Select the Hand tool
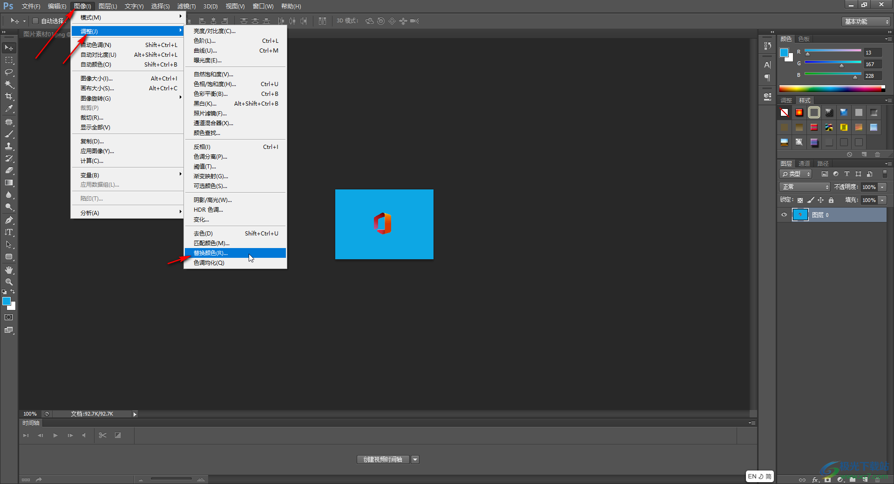 point(9,270)
